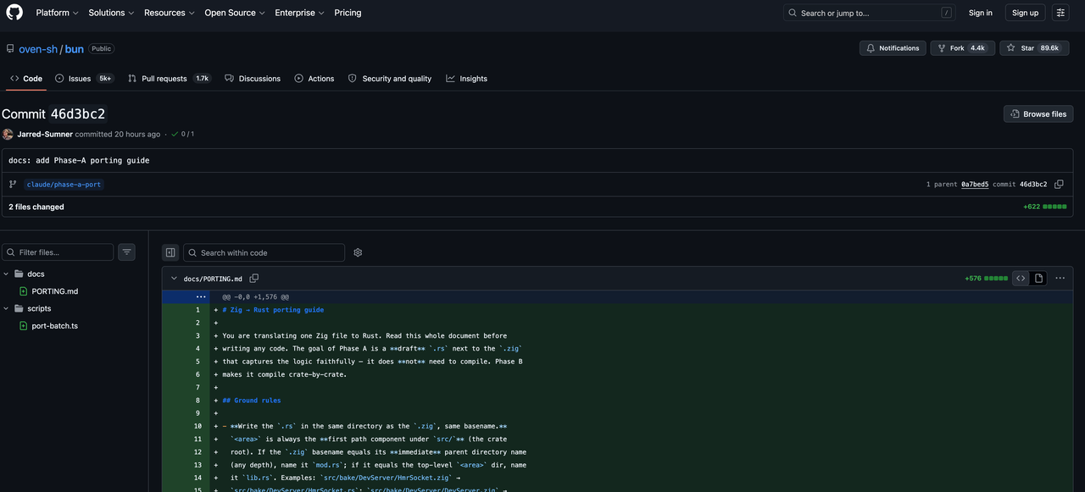
Task: Open the file filter options button
Action: tap(126, 252)
